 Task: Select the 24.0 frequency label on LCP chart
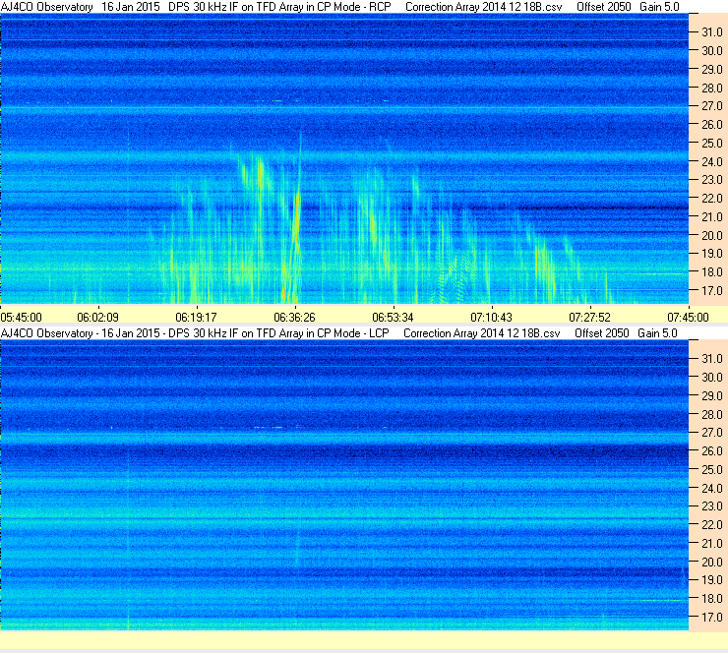pos(712,489)
